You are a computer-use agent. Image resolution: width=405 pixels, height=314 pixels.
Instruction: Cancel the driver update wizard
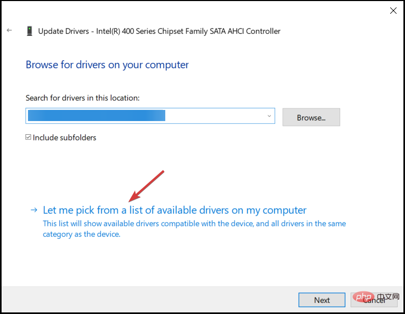374,300
